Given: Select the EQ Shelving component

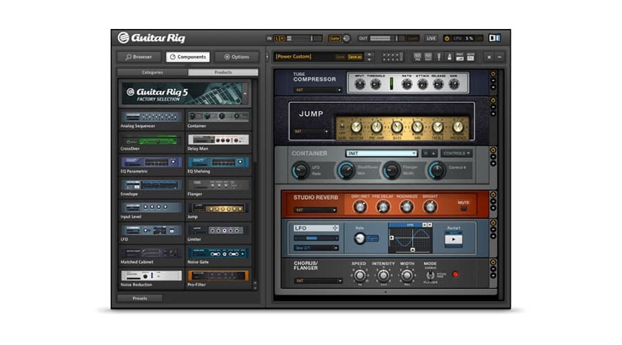Looking at the screenshot, I should (218, 165).
